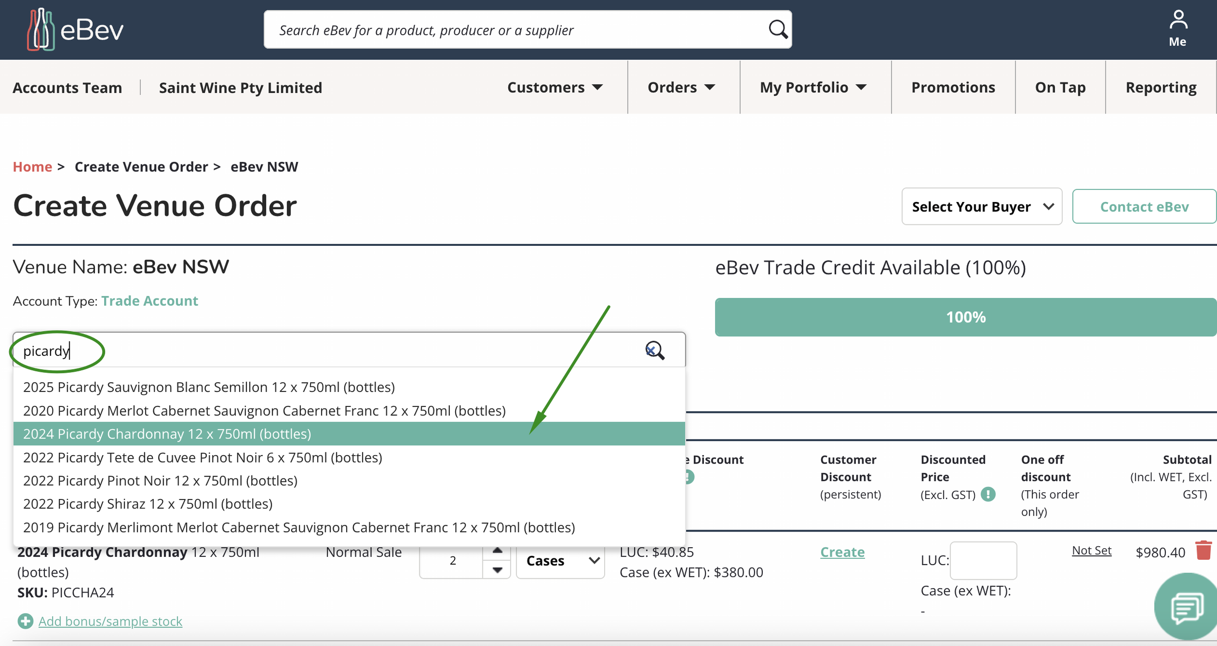Click the LUC discounted price field

point(983,560)
